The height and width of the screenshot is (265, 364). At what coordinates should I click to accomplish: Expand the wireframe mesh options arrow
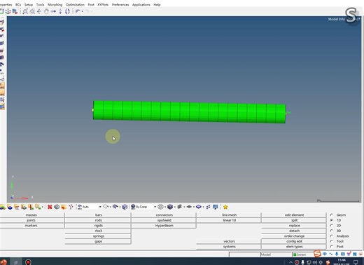click(165, 207)
